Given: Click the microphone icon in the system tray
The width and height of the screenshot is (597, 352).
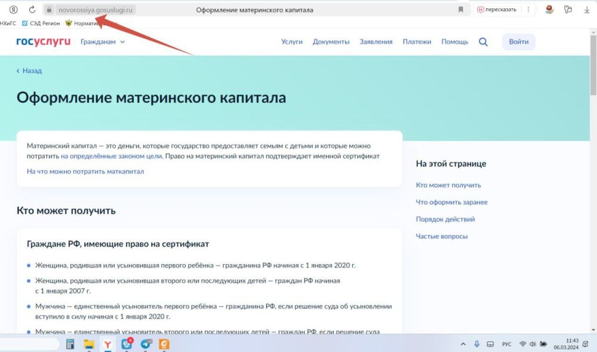Looking at the screenshot, I should point(476,344).
